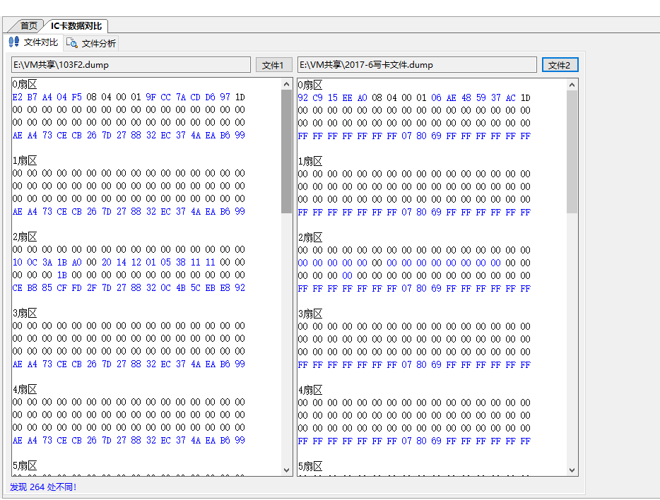Click the row starting 92 C9 15 EE
This screenshot has width=660, height=500.
pyautogui.click(x=414, y=98)
